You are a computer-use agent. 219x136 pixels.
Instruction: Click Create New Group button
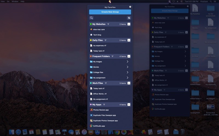pyautogui.click(x=110, y=12)
